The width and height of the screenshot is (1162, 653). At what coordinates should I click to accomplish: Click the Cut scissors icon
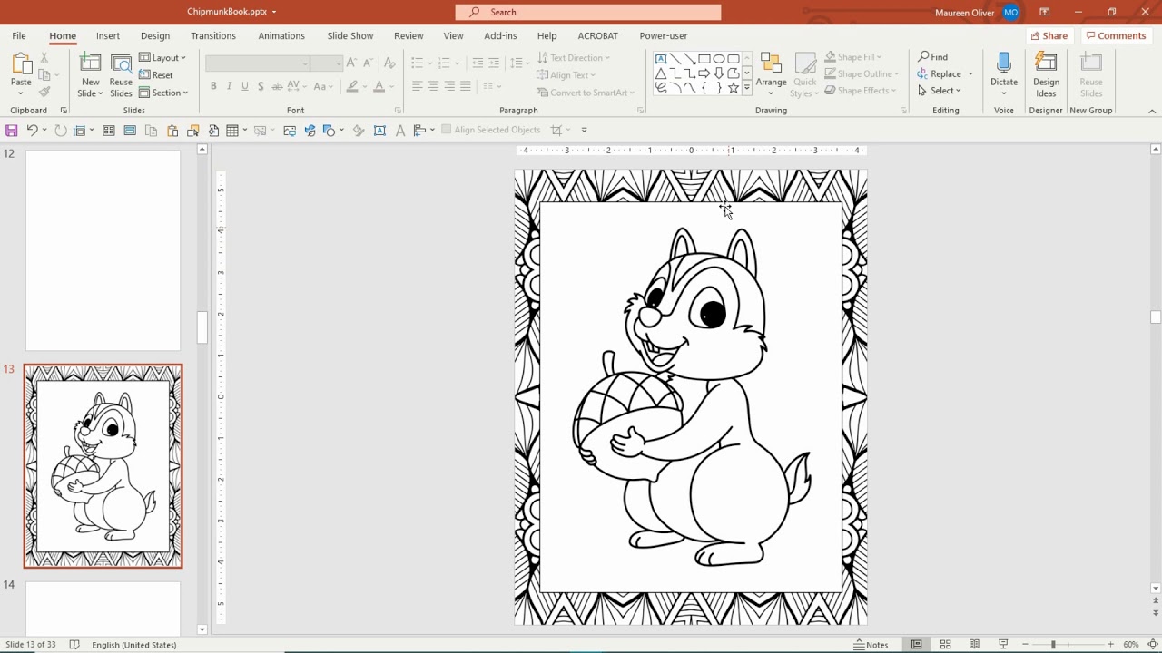(x=44, y=58)
